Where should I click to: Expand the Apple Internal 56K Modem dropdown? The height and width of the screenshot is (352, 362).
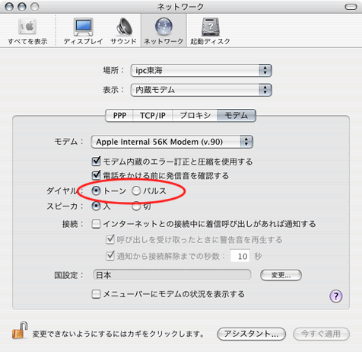point(172,142)
